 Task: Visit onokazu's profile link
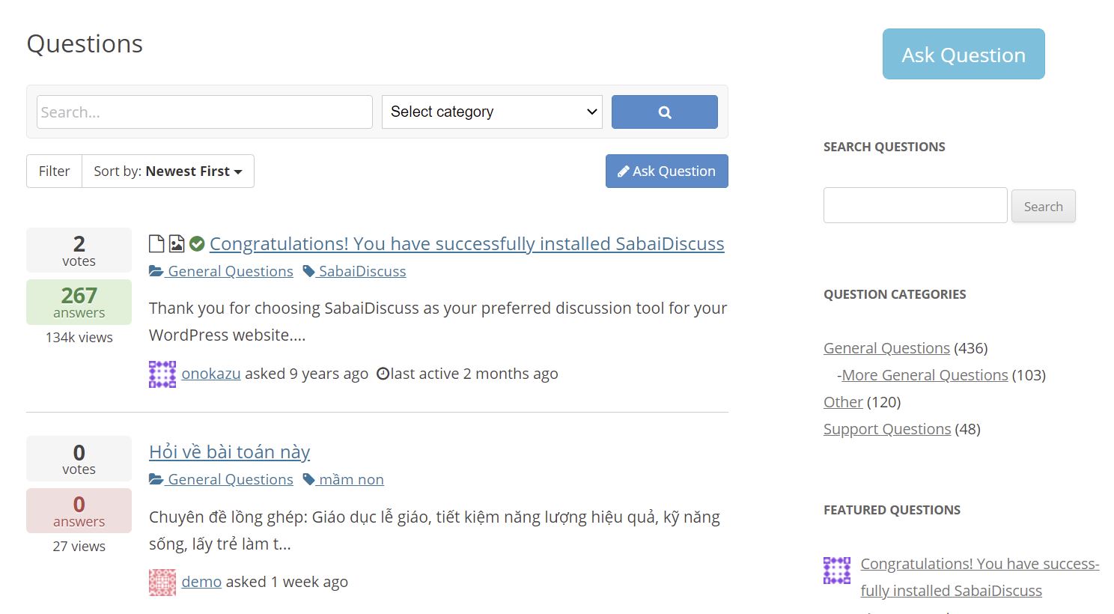(x=211, y=374)
